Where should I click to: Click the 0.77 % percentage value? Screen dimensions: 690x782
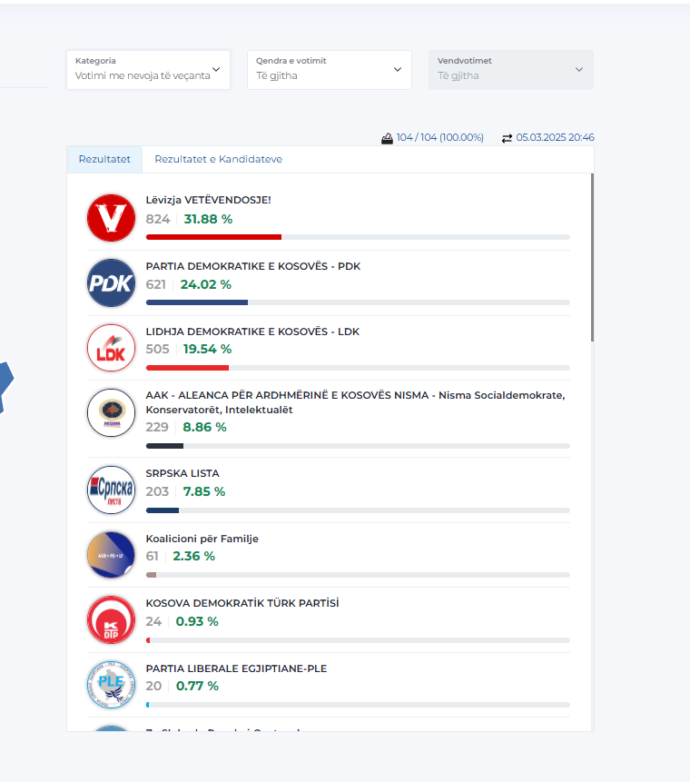point(197,686)
